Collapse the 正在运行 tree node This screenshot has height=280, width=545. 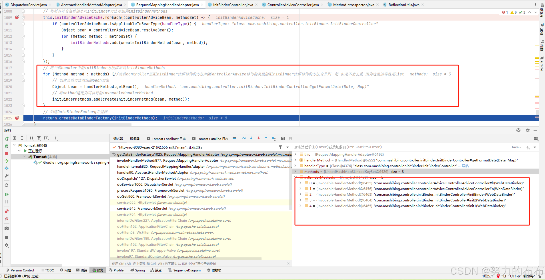(x=19, y=151)
